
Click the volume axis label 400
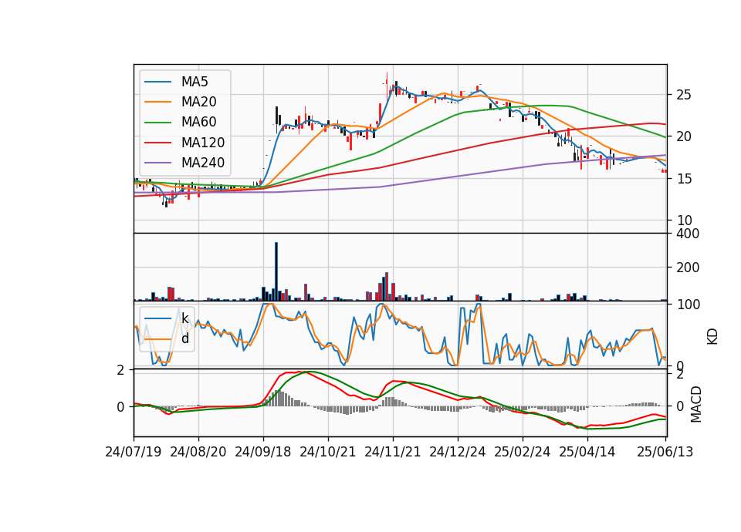click(688, 234)
